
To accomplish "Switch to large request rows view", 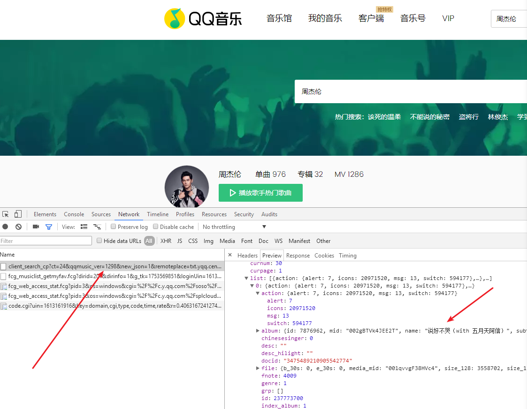I will coord(84,227).
